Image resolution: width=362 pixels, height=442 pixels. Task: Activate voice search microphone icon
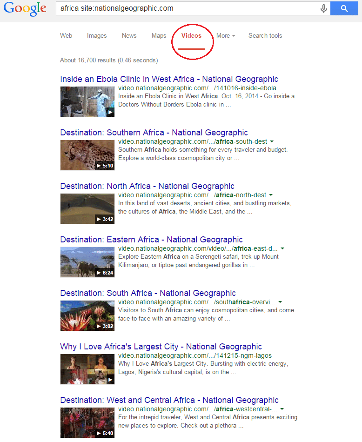tap(324, 8)
